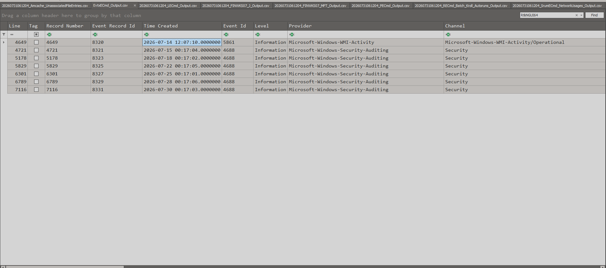Tag the row with line 6789
Image resolution: width=606 pixels, height=268 pixels.
click(36, 82)
